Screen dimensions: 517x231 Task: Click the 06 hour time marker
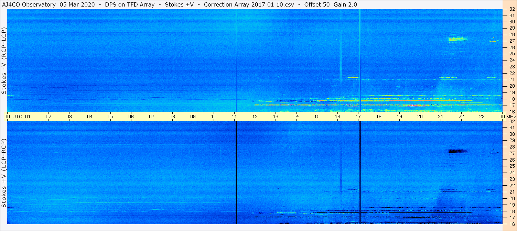click(131, 117)
